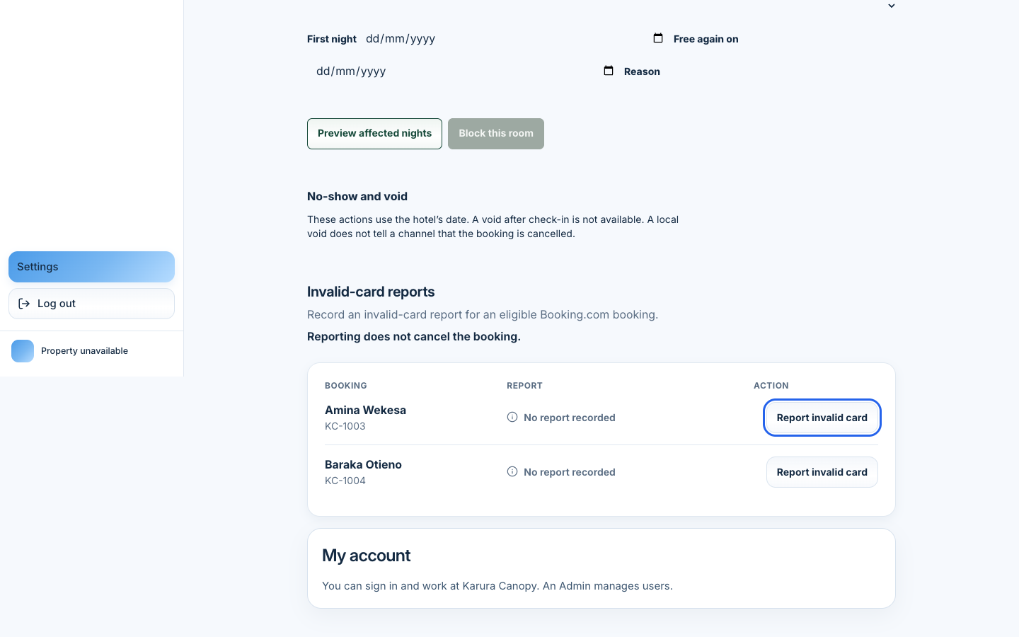The image size is (1019, 637).
Task: Click info icon in Amina Wekesa row
Action: click(x=512, y=417)
